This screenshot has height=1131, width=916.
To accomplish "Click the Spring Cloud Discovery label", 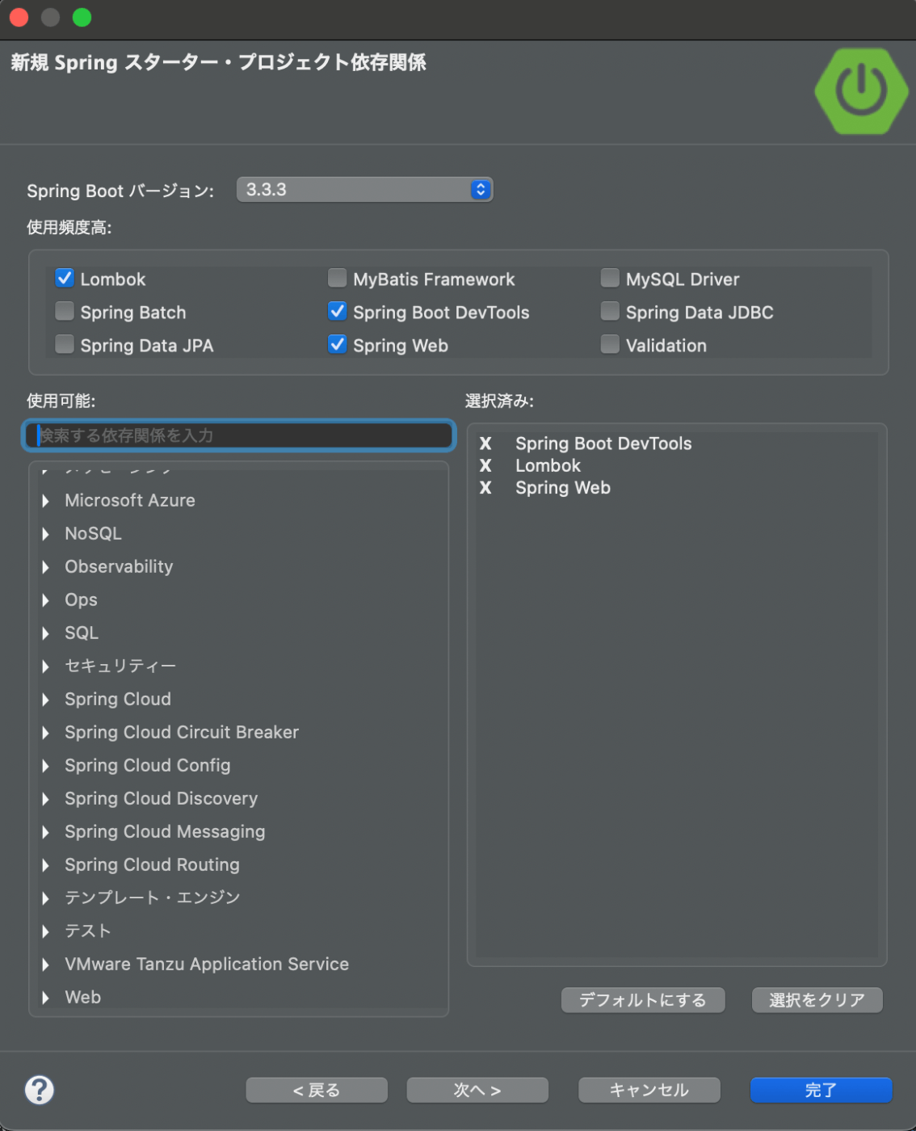I will point(161,799).
